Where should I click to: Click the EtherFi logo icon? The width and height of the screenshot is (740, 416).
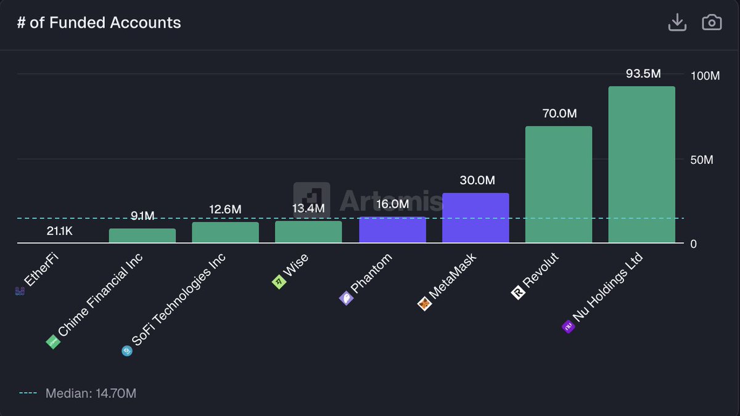[18, 291]
